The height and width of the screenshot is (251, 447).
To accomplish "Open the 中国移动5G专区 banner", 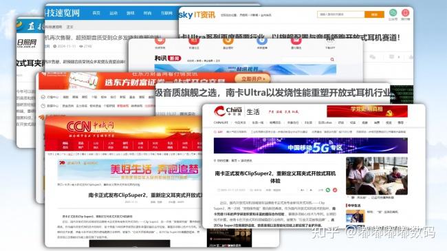I will [x=310, y=146].
